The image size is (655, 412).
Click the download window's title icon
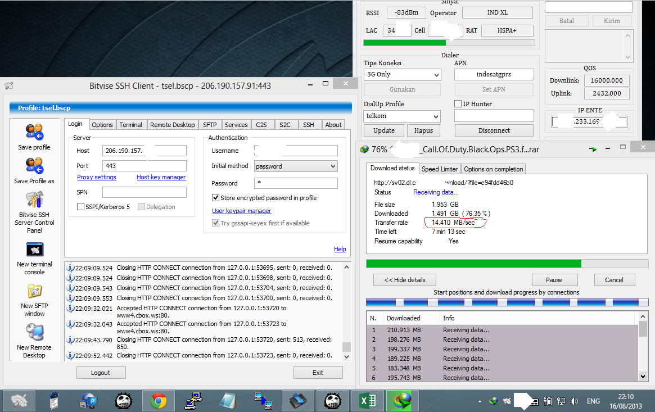[x=364, y=149]
